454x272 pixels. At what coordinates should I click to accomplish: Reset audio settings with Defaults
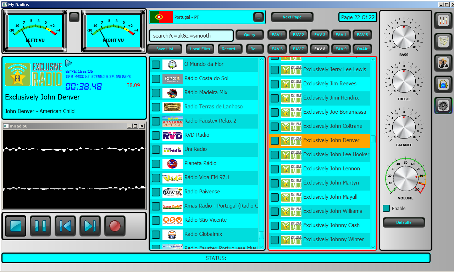click(x=404, y=222)
